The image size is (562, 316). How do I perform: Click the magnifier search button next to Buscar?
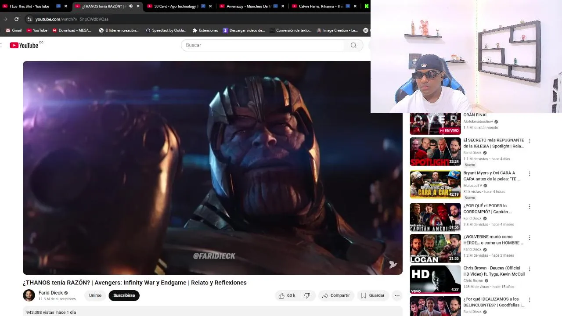point(353,45)
